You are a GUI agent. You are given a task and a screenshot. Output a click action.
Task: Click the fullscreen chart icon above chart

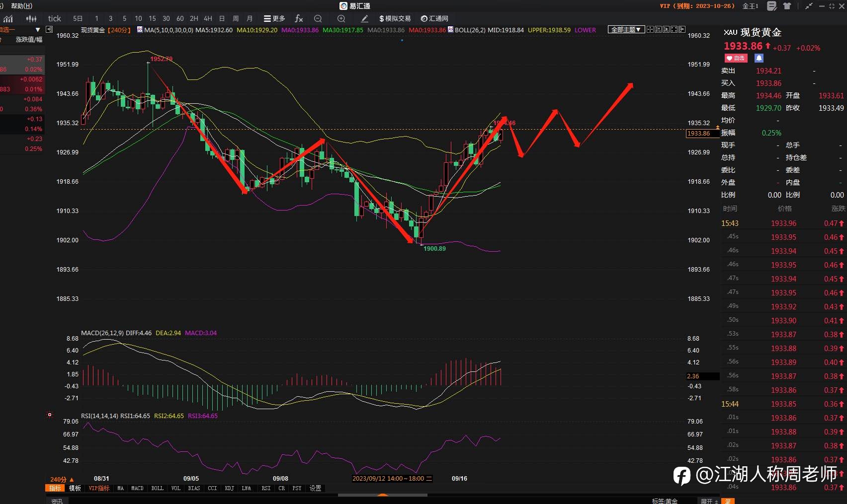click(674, 29)
